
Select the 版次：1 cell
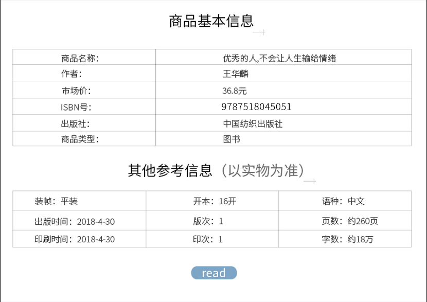tap(208, 222)
